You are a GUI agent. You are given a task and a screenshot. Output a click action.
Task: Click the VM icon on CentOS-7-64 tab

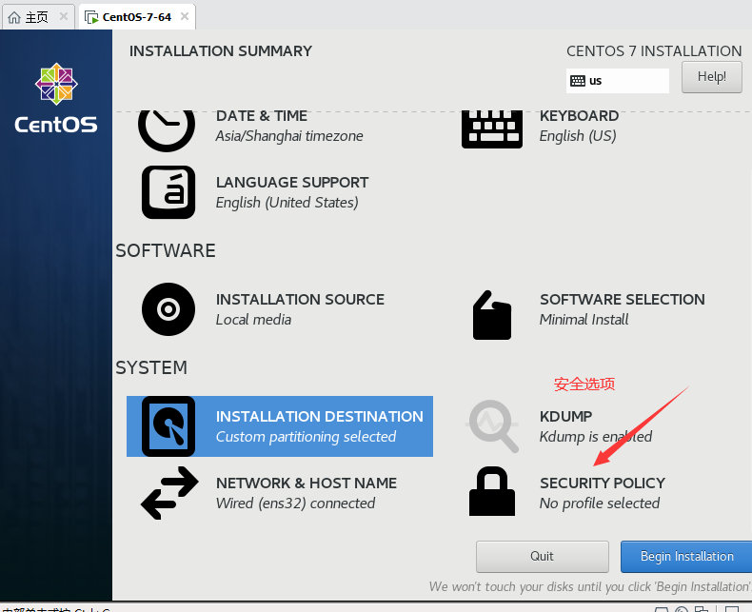coord(91,17)
